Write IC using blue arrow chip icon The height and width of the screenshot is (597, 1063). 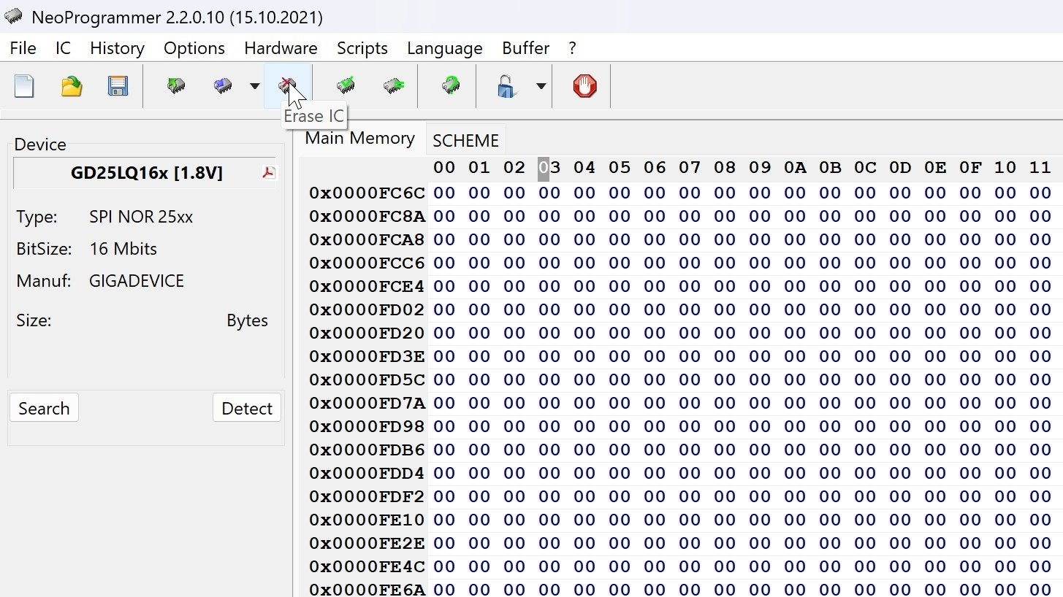(x=223, y=86)
